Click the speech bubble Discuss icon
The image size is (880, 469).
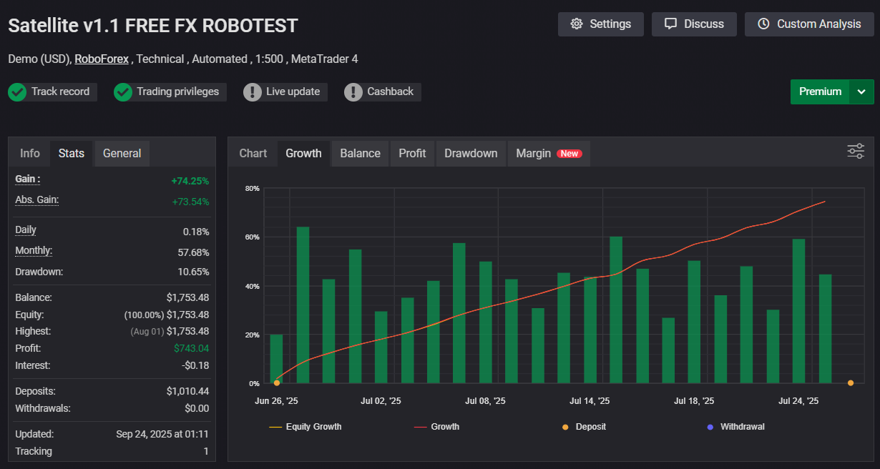670,24
